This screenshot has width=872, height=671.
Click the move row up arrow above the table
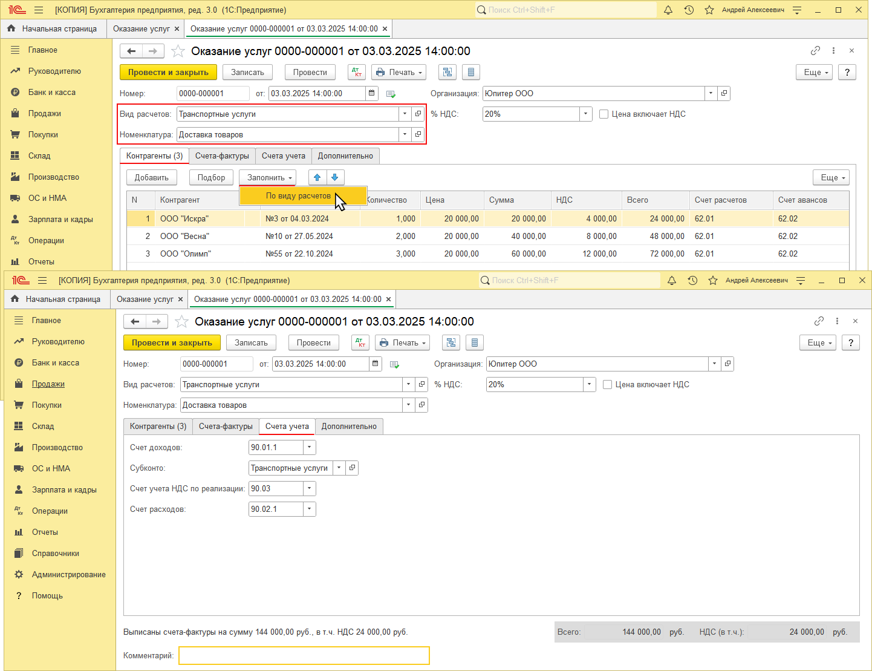tap(317, 177)
